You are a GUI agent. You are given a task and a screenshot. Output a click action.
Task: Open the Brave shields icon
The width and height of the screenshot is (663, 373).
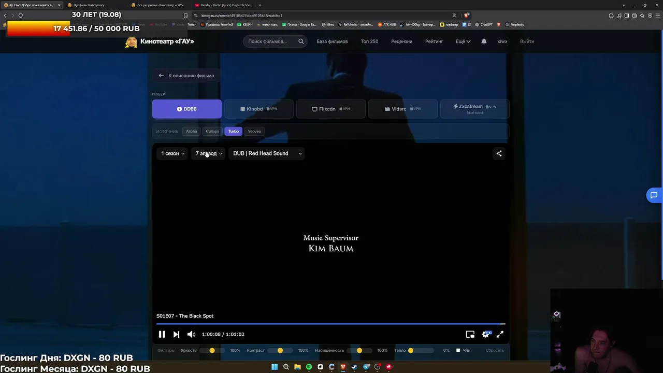[467, 16]
